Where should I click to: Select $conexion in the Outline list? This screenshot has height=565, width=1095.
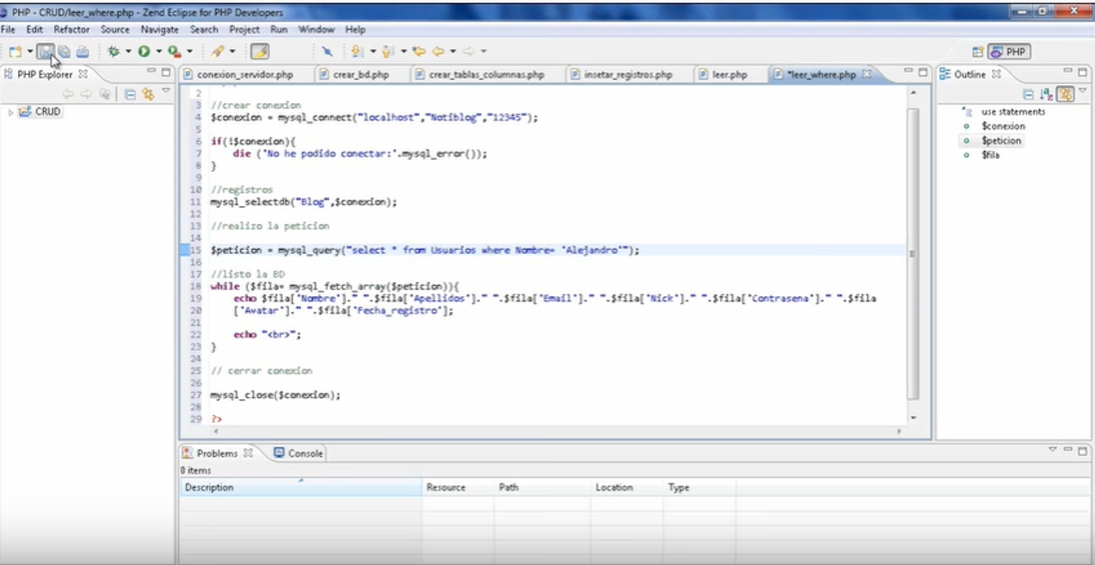(x=1003, y=126)
